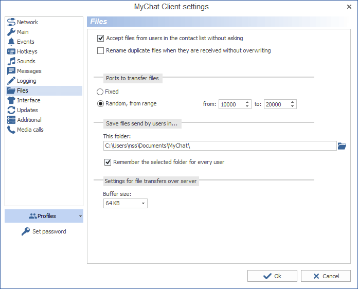Click the Interface t-shirt icon
Screen dimensions: 358x289
pos(11,100)
